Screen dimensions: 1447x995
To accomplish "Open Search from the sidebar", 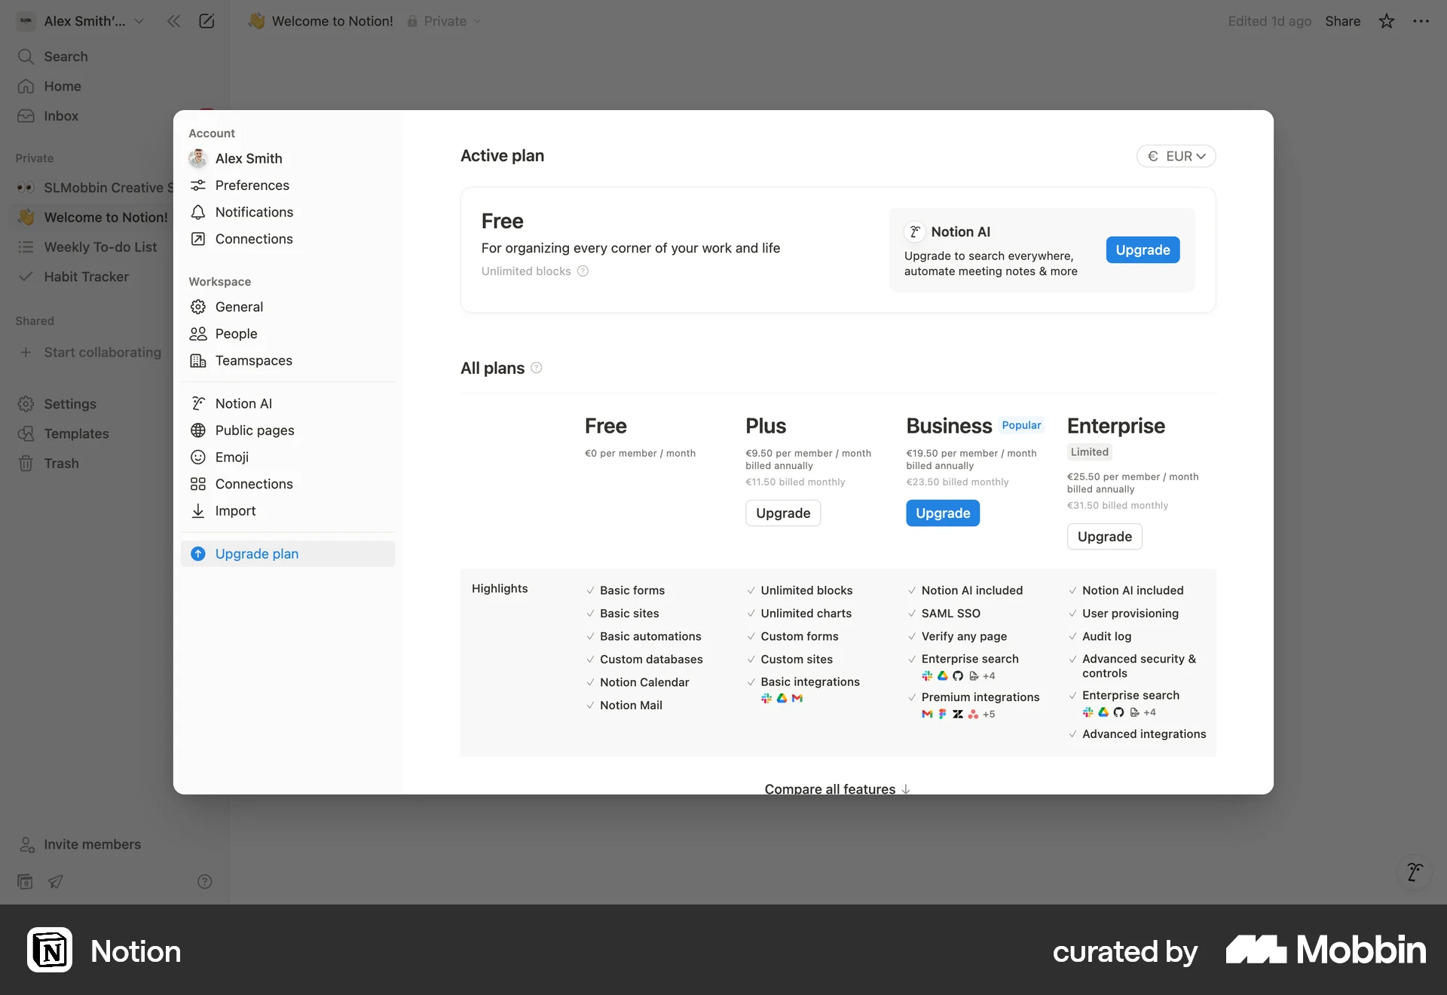I will [x=66, y=57].
